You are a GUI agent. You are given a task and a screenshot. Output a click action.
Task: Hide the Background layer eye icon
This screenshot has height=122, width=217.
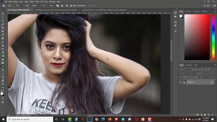180,82
